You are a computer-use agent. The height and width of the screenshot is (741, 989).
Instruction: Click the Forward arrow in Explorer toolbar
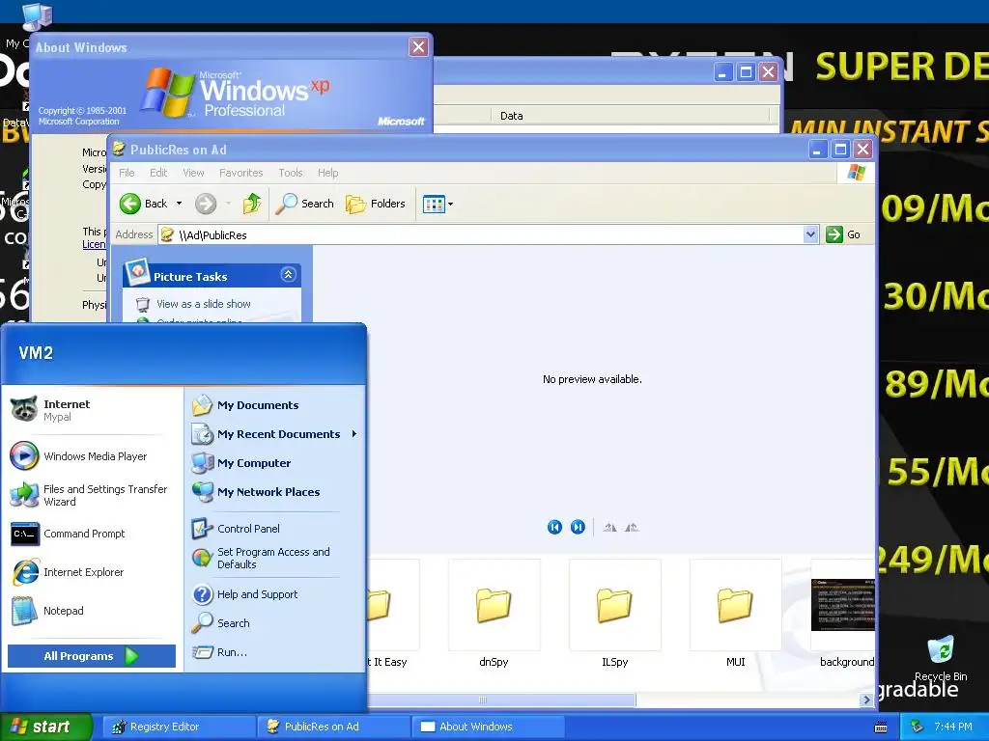(x=206, y=204)
